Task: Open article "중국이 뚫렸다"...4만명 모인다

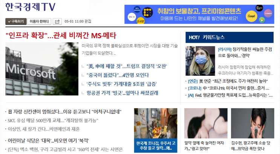Action: [x=118, y=75]
